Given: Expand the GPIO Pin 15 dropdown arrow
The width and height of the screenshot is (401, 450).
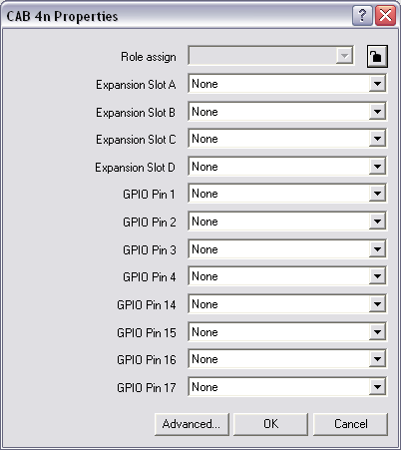Looking at the screenshot, I should [377, 332].
